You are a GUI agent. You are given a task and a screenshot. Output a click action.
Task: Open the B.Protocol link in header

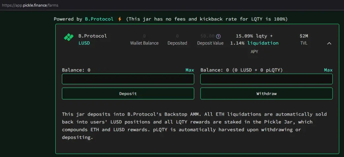coord(99,19)
